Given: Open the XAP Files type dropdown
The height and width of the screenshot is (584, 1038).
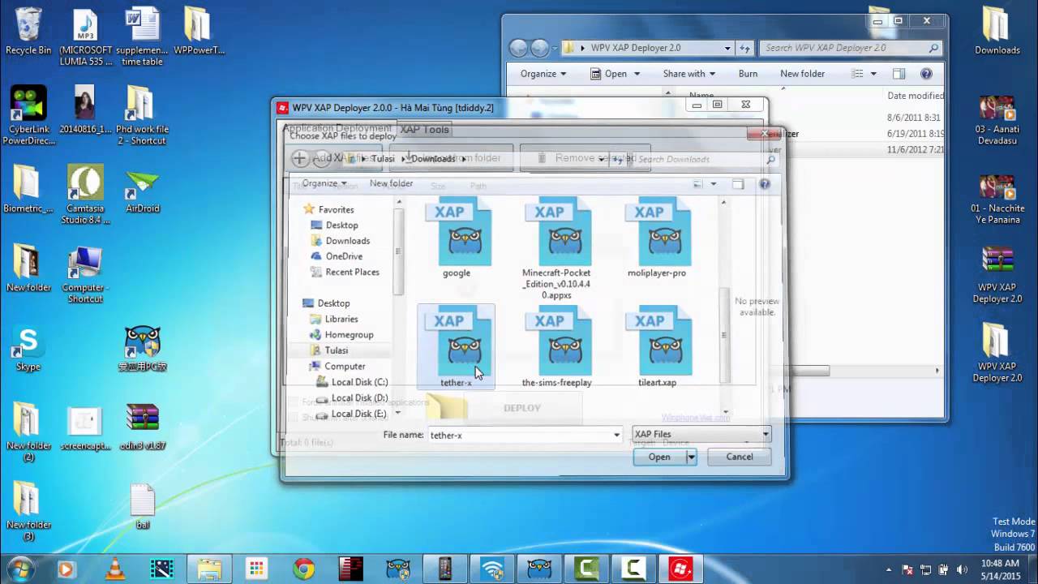Looking at the screenshot, I should point(701,434).
